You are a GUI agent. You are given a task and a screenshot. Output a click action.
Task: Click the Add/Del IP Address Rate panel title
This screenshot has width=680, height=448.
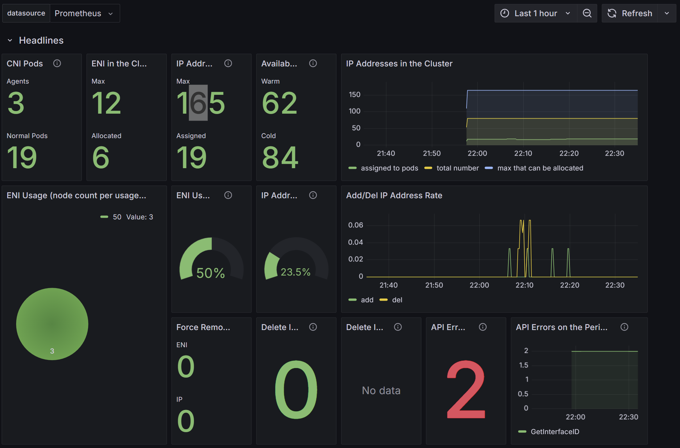(x=394, y=195)
